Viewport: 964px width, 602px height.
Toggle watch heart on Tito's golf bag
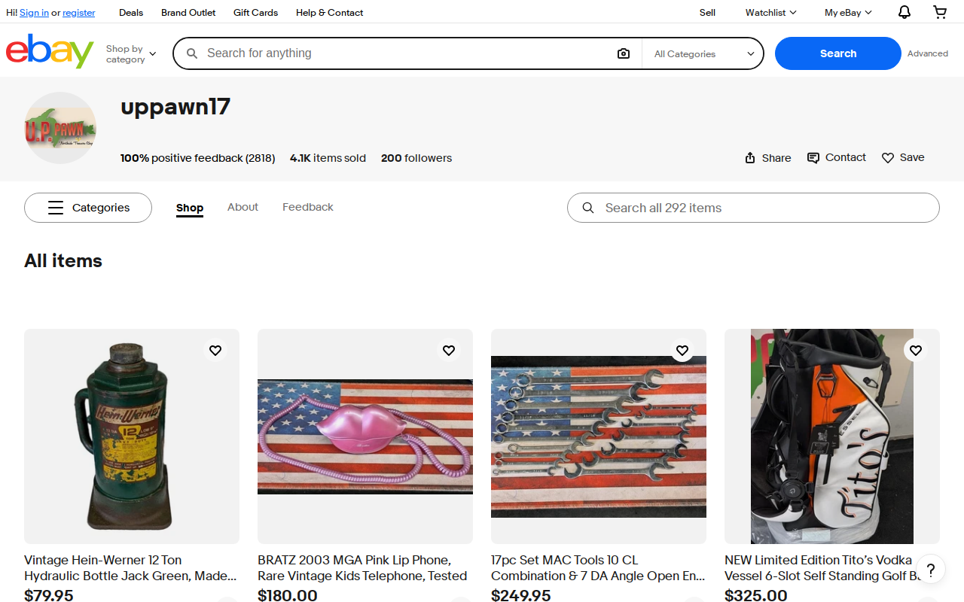(916, 351)
